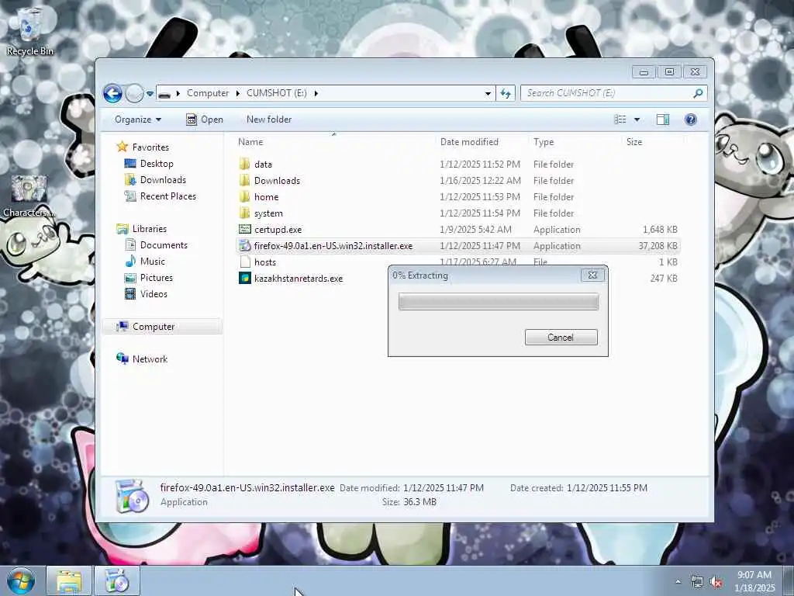Open the Characters desktop icon
This screenshot has height=596, width=794.
tap(29, 196)
